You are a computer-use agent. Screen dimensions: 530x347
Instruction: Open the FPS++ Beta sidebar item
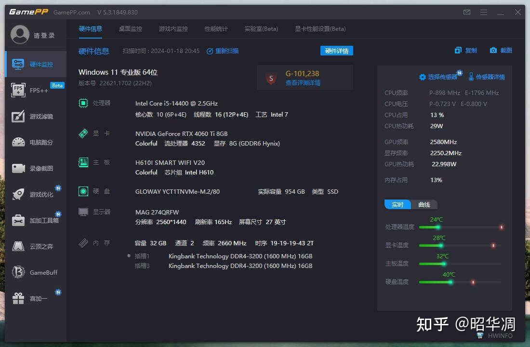coord(36,90)
